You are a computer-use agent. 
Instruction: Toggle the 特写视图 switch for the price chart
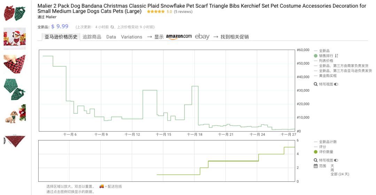pos(336,84)
